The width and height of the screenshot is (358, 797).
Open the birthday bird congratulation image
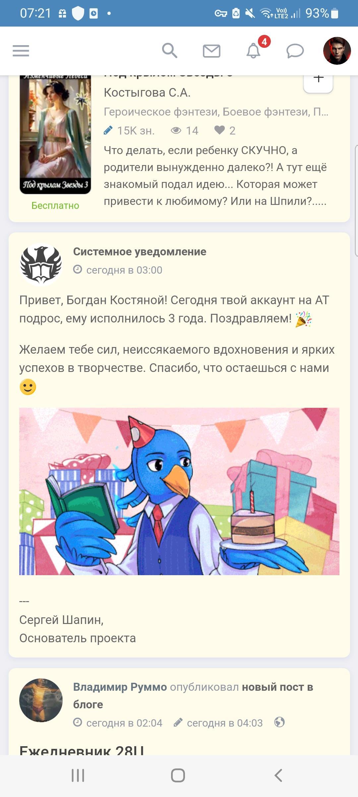pos(179,491)
